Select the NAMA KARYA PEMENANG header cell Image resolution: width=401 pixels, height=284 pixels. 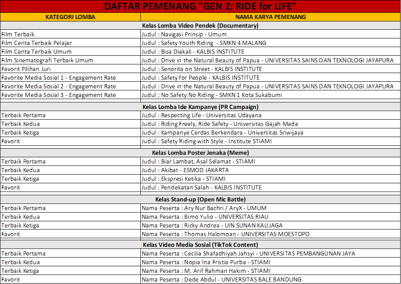(x=270, y=17)
